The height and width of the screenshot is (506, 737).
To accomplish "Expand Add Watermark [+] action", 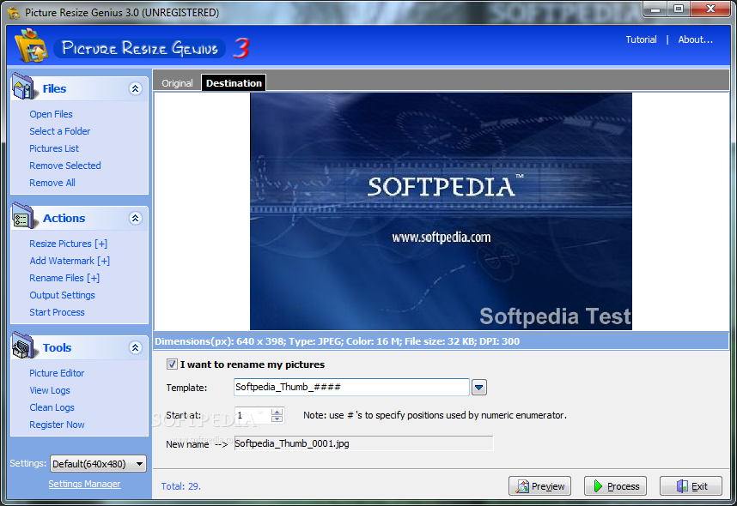I will pos(70,261).
